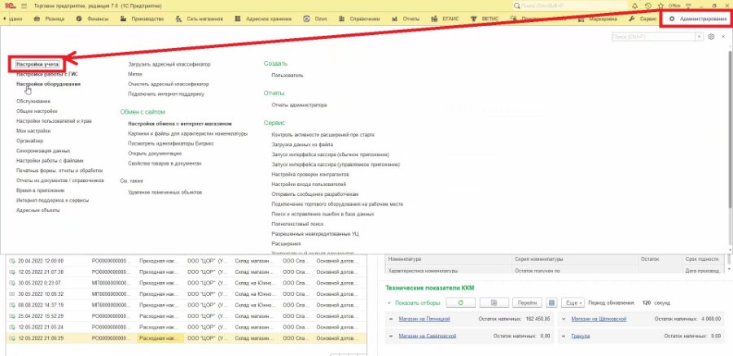Open Обслуживание
This screenshot has width=733, height=356.
click(33, 102)
